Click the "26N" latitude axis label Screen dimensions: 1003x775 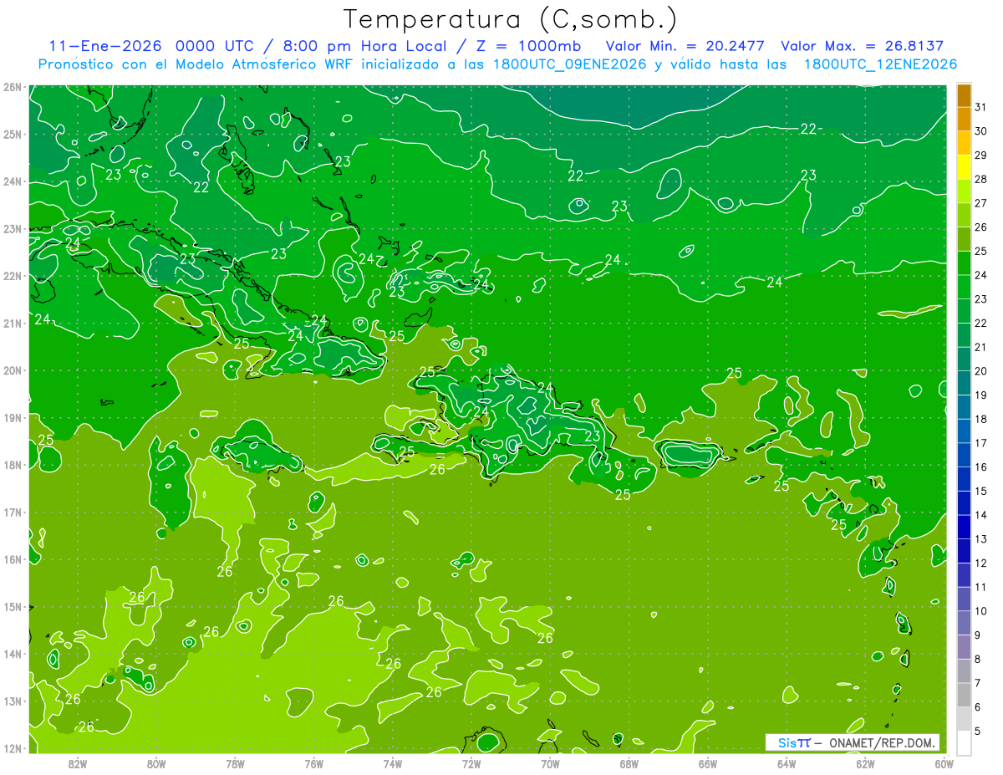13,87
